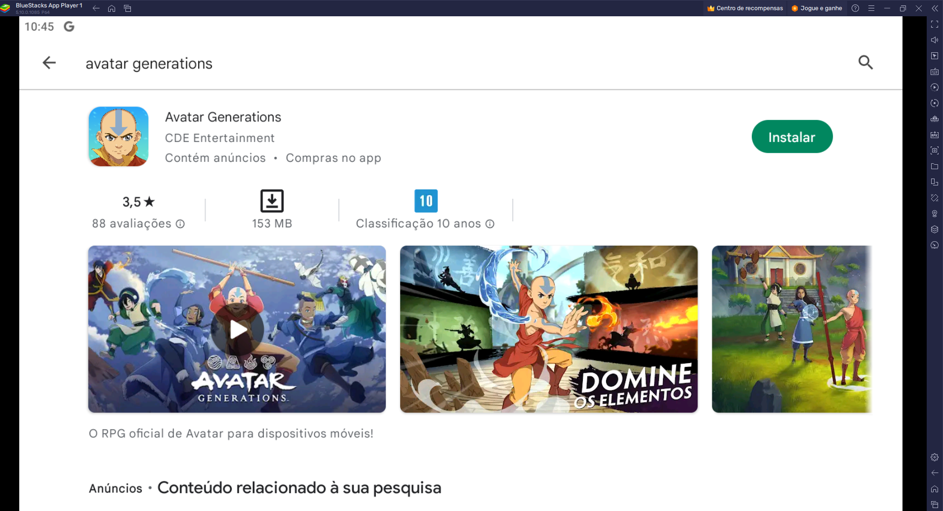
Task: Tap the age rating 10 badge
Action: tap(426, 201)
